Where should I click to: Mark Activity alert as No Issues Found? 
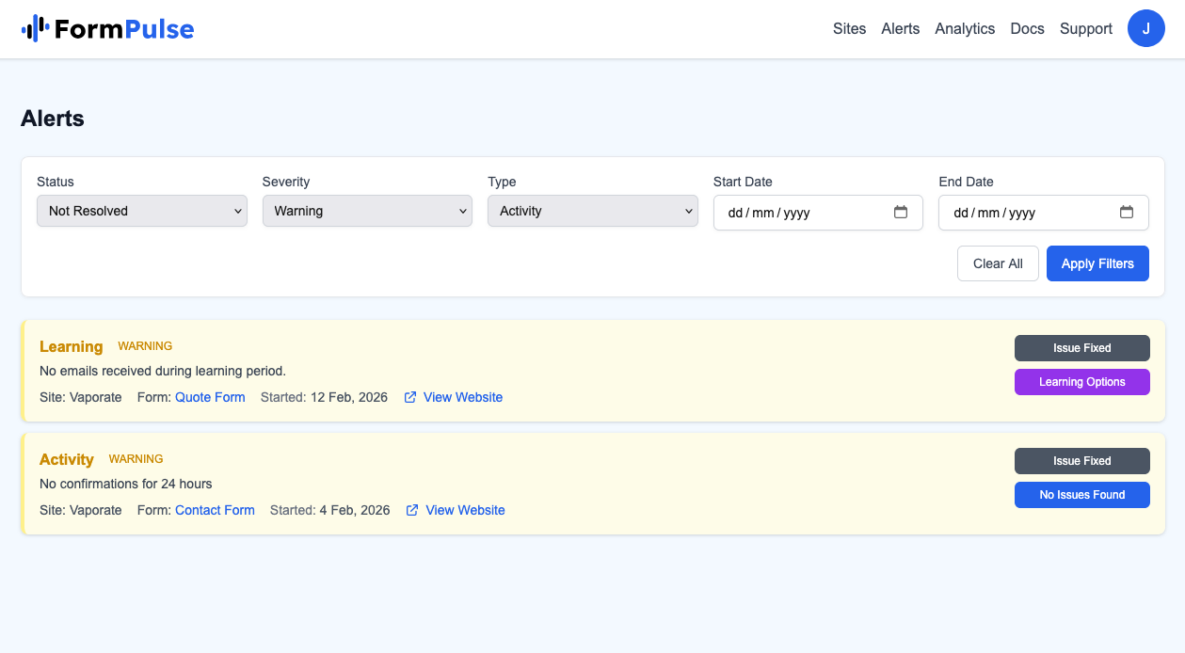(x=1081, y=495)
